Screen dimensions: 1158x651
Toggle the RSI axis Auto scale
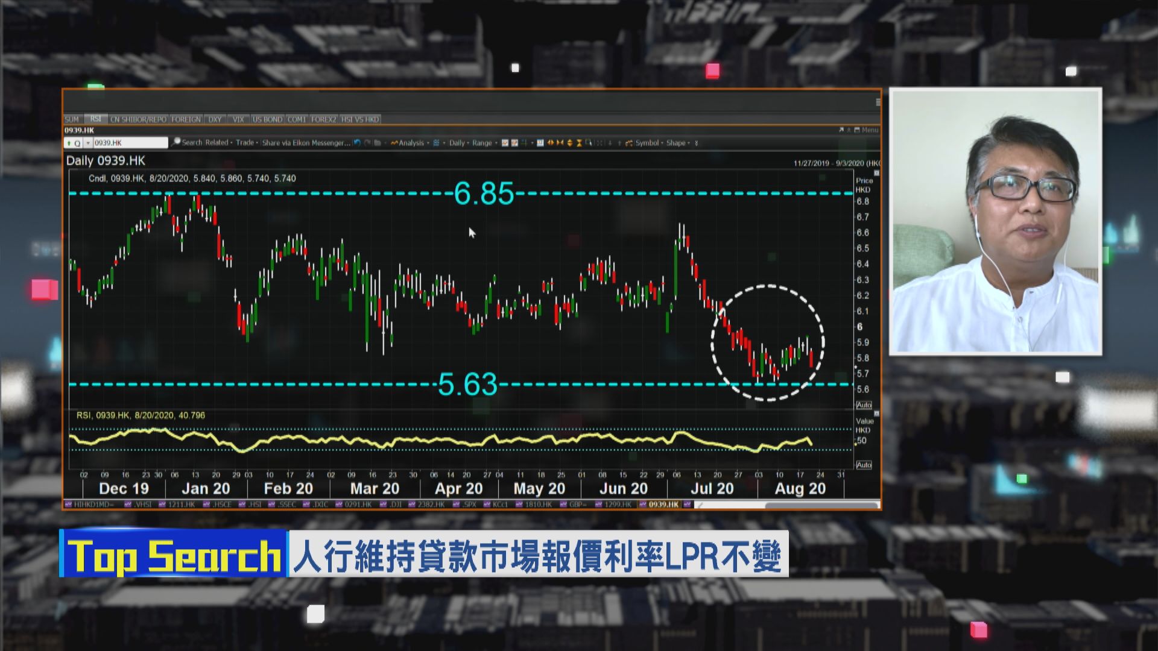coord(864,465)
